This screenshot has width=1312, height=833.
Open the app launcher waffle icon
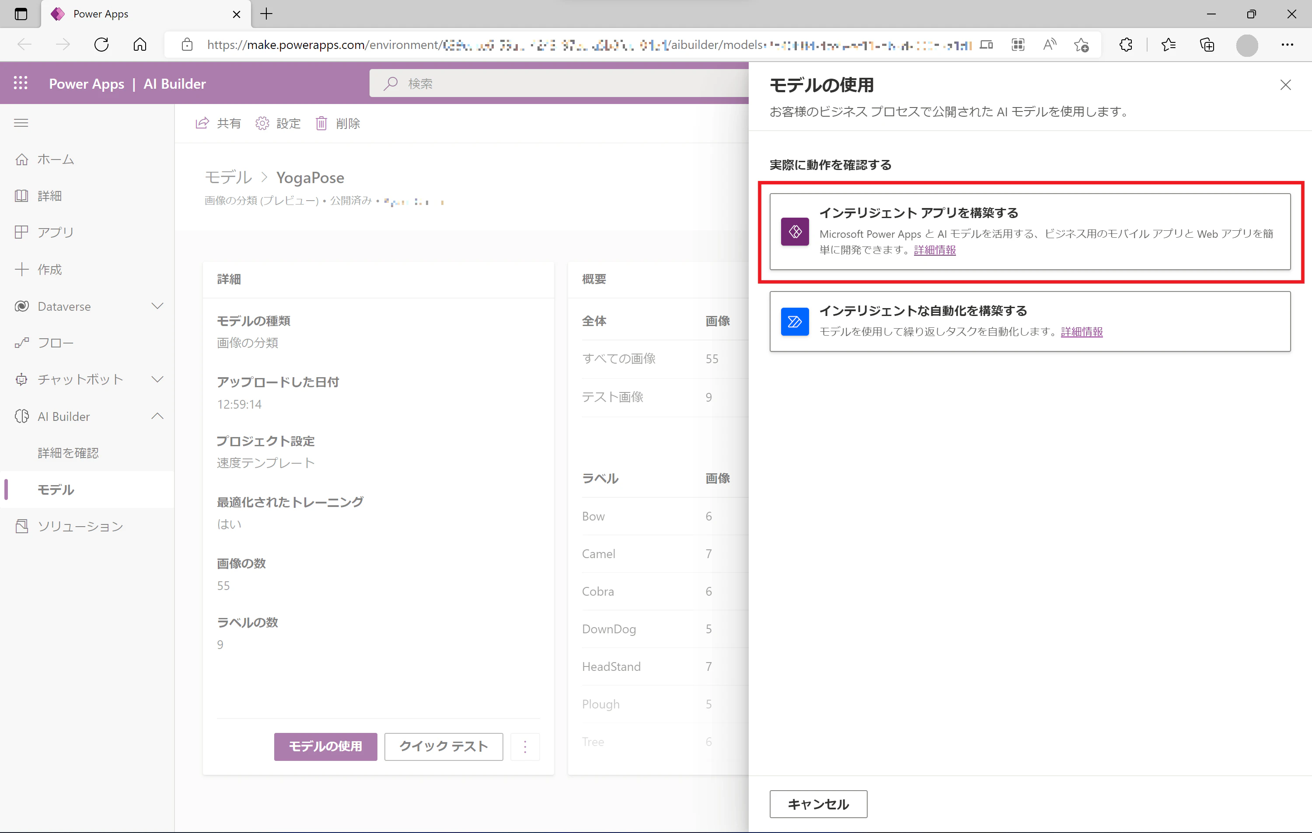21,83
